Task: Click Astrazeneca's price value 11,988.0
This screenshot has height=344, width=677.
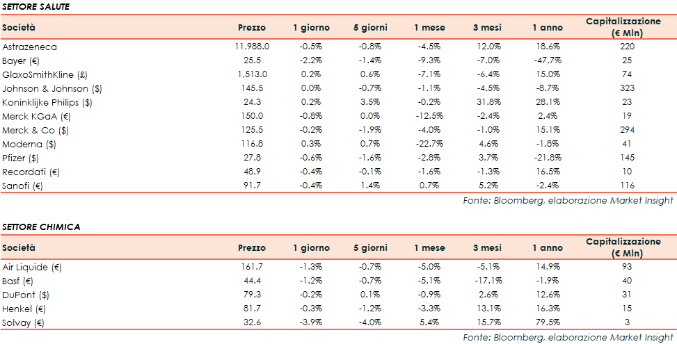Action: coord(252,47)
